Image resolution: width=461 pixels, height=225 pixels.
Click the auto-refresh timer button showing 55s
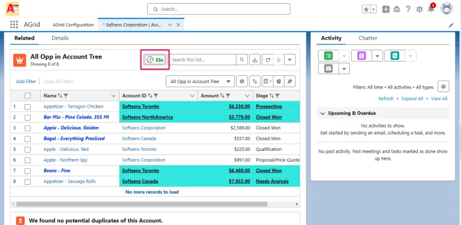pos(155,60)
